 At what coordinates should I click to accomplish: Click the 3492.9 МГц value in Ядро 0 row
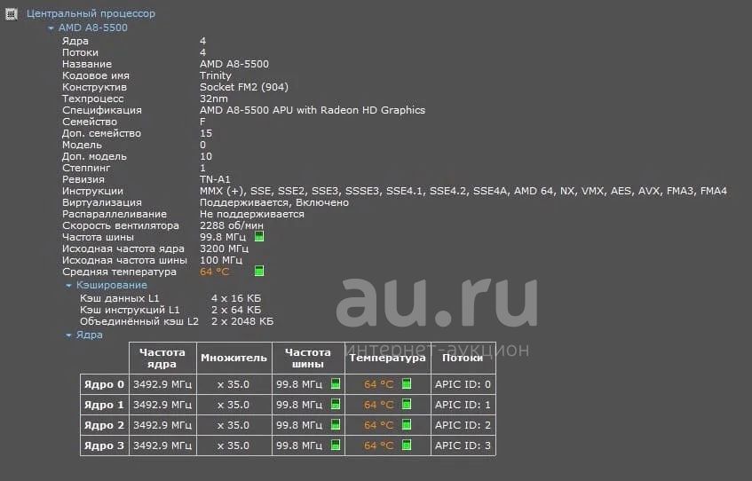click(x=162, y=384)
